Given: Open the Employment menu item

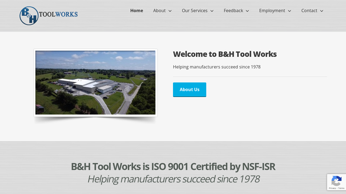Looking at the screenshot, I should pos(272,10).
